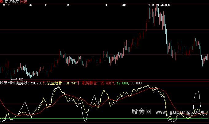Click the red icon before 南方航空 title

(2, 2)
